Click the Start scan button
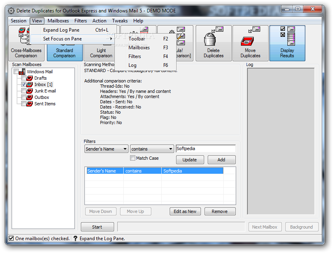This screenshot has width=333, height=253. tap(97, 227)
